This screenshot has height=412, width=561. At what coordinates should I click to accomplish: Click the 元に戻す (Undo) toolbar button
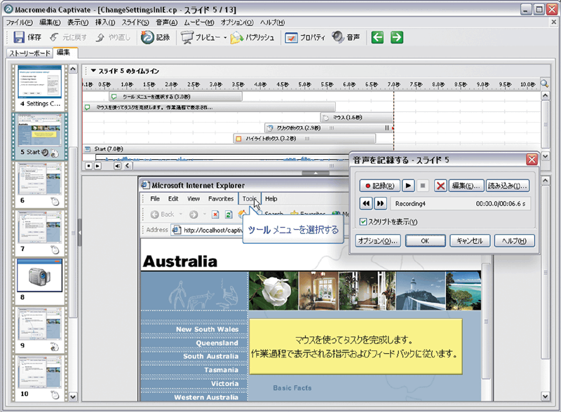click(x=68, y=37)
